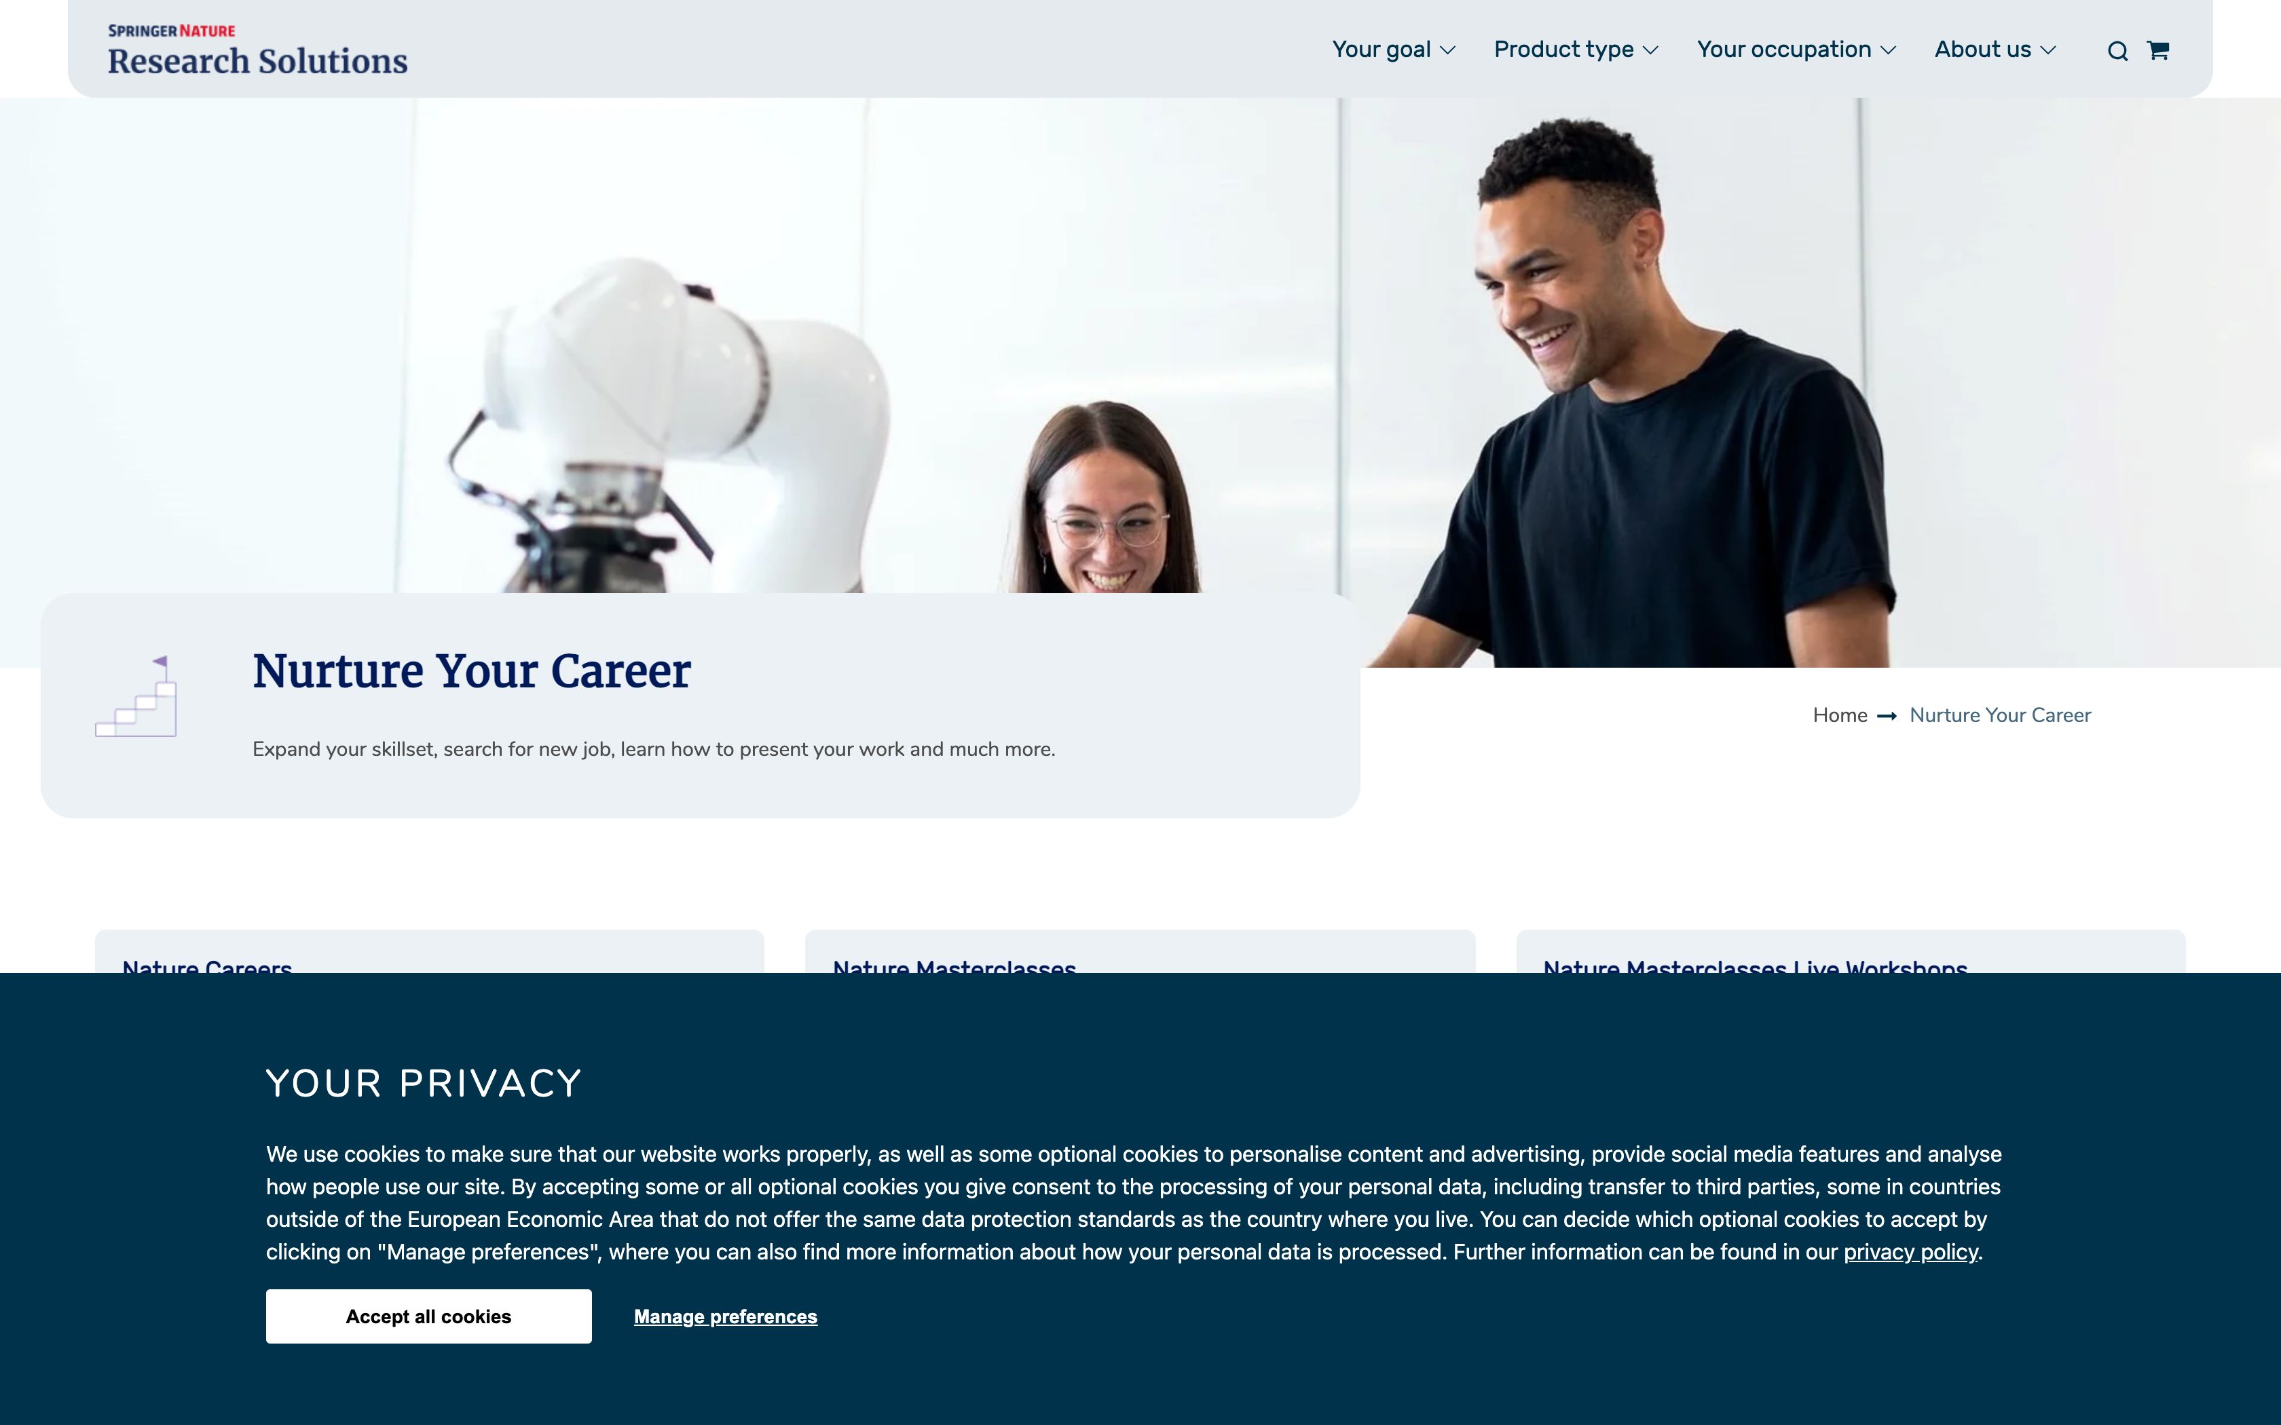Screen dimensions: 2281x1425
Task: Expand the Your Goal navigation dropdown
Action: click(x=1391, y=50)
